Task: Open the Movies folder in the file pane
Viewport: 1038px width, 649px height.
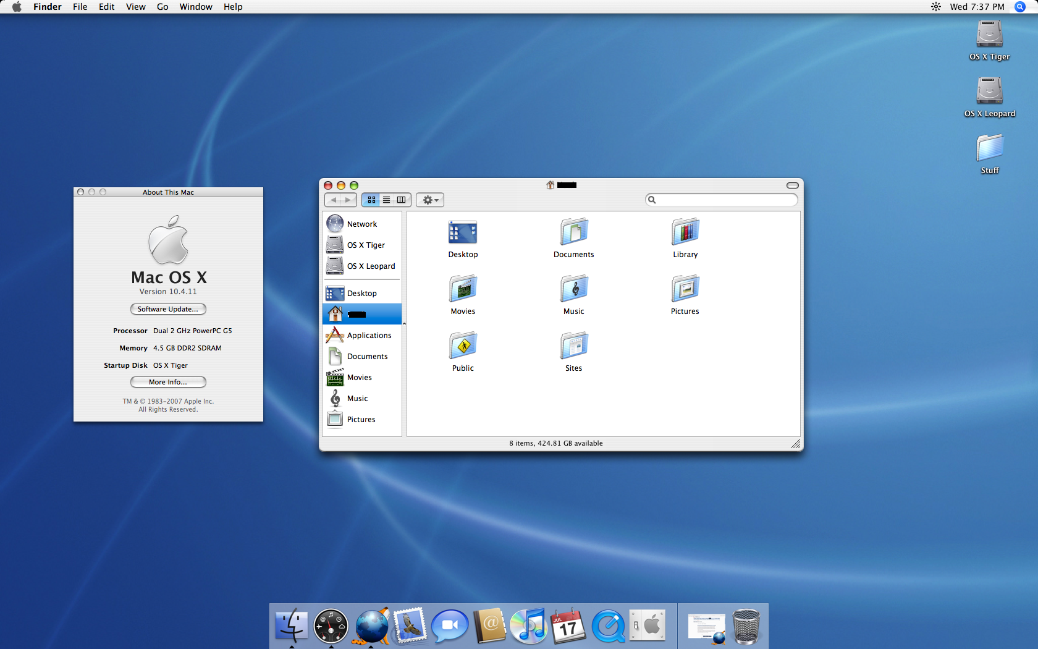Action: click(x=463, y=289)
